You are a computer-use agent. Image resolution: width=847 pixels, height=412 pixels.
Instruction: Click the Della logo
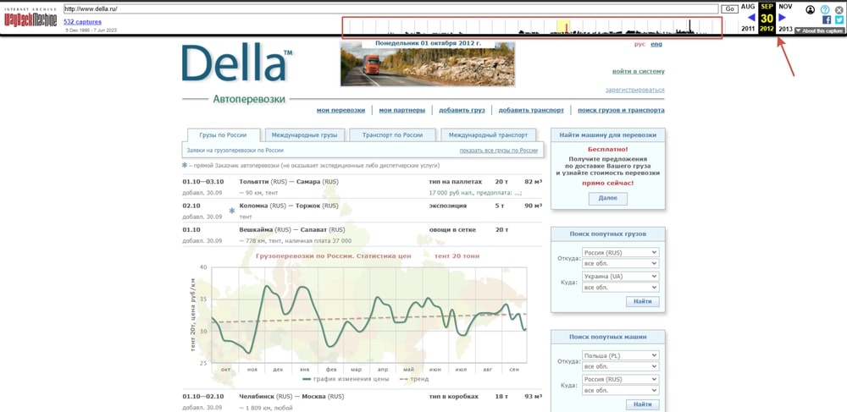237,63
